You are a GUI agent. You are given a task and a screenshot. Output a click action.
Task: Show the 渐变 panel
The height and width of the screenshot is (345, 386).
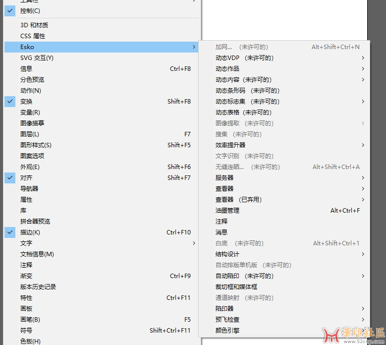pyautogui.click(x=101, y=276)
